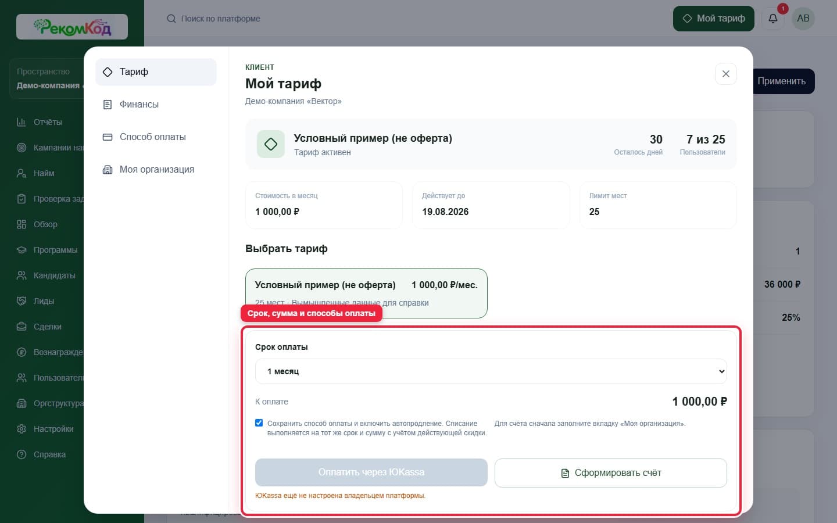The height and width of the screenshot is (523, 837).
Task: Click Сформировать счёт button
Action: 611,473
